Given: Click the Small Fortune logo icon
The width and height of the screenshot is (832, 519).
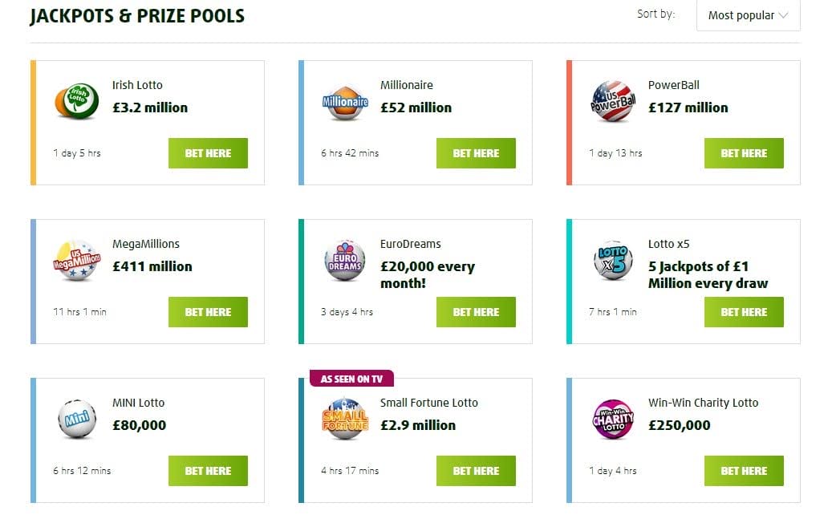Looking at the screenshot, I should [344, 420].
